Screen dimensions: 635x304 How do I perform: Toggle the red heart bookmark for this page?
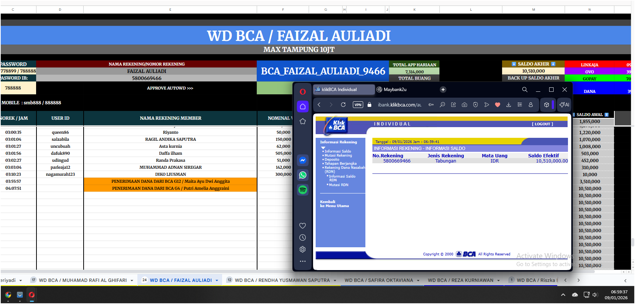click(498, 105)
